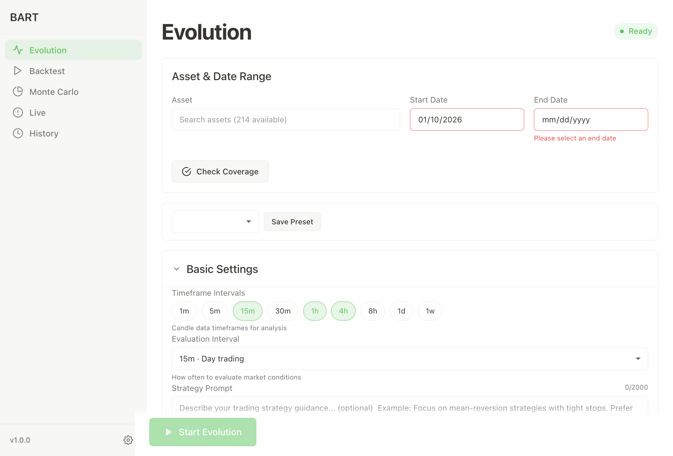Click the play icon on Start Evolution
Screen dimensions: 673x456
tap(169, 432)
